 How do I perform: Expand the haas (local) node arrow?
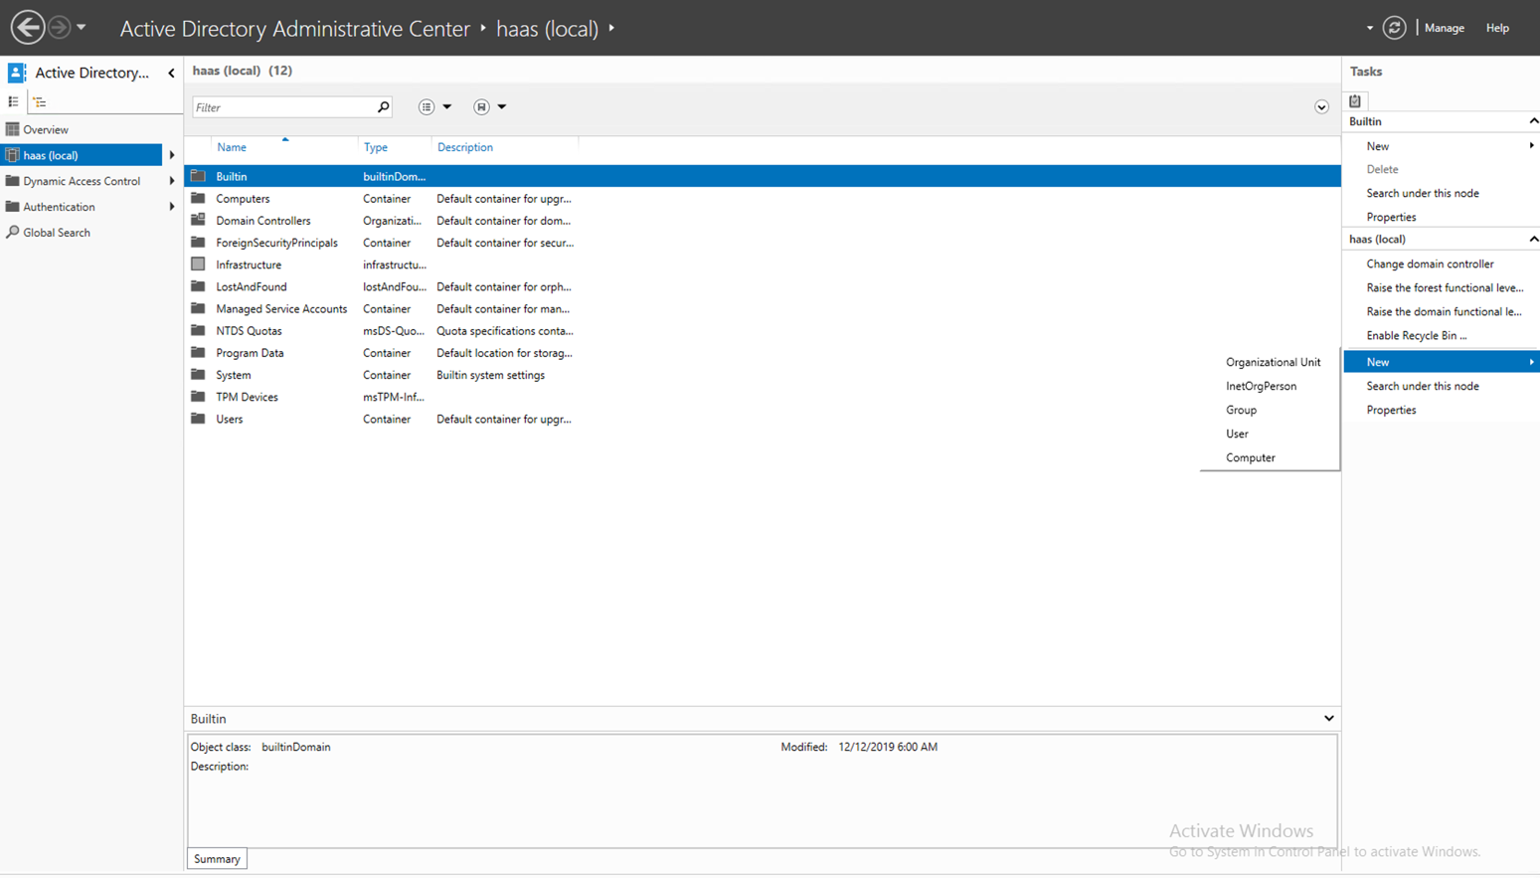[x=172, y=155]
